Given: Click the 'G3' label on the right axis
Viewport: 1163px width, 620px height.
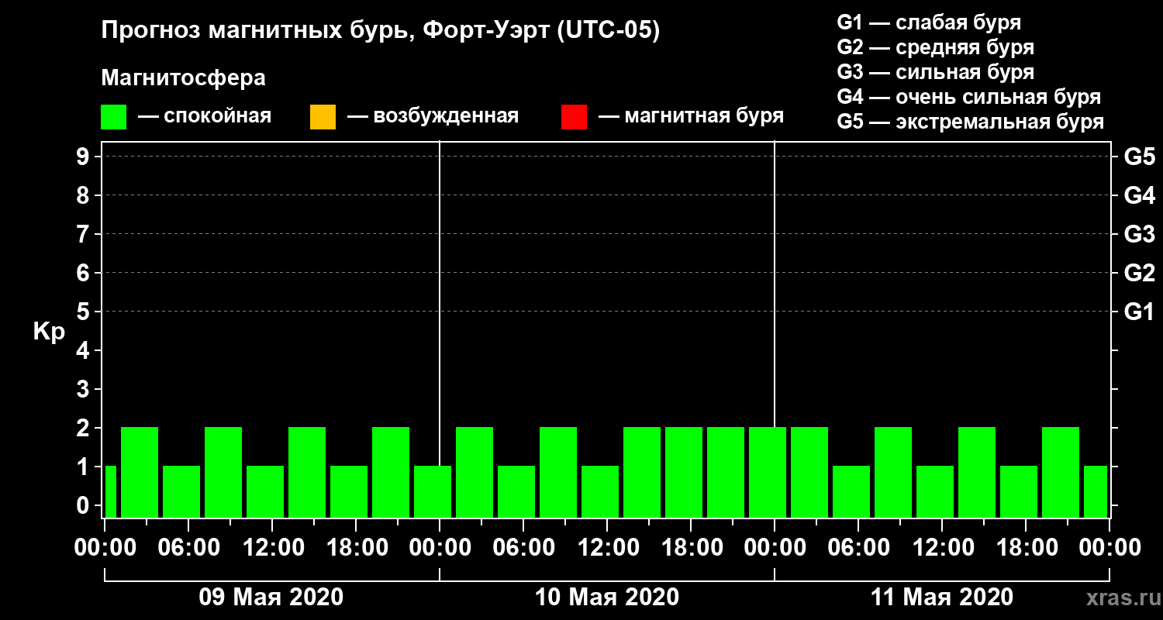Looking at the screenshot, I should click(1139, 234).
